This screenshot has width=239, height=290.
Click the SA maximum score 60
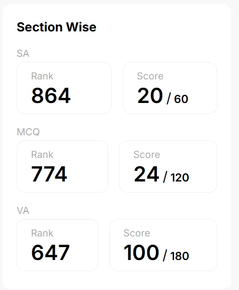coord(181,99)
